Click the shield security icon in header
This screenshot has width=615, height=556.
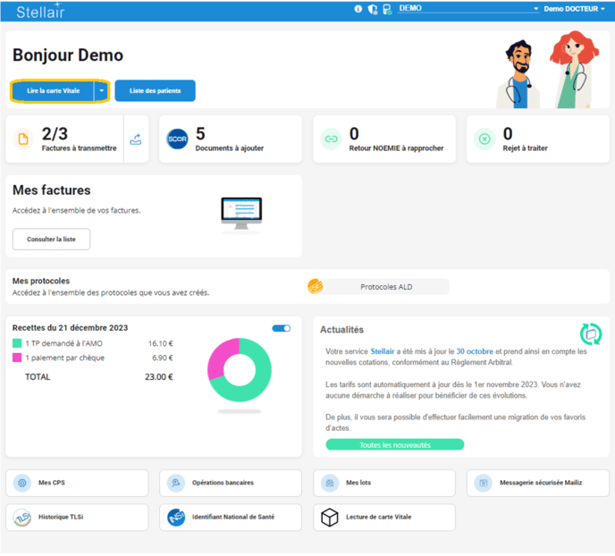(373, 9)
